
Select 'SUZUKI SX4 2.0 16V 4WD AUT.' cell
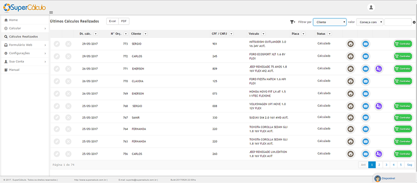coord(269,117)
